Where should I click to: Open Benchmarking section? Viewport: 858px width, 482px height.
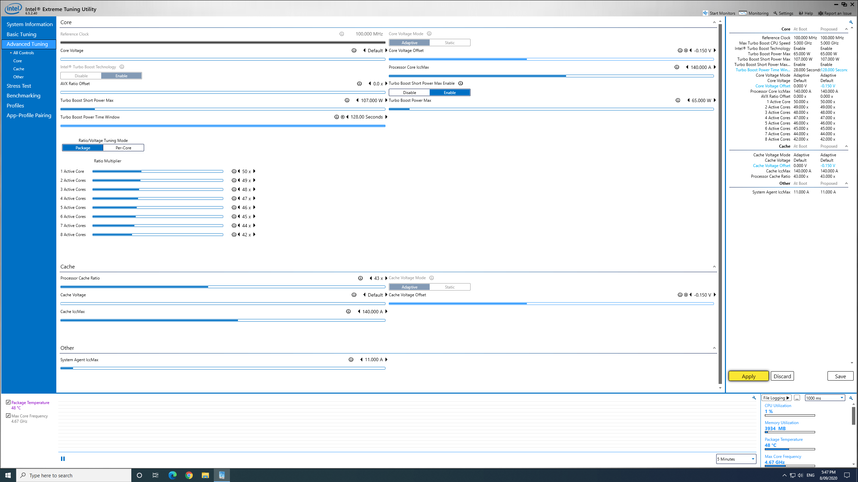[23, 96]
